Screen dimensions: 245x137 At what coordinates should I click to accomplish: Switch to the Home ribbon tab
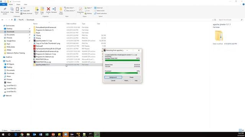[x=11, y=4]
